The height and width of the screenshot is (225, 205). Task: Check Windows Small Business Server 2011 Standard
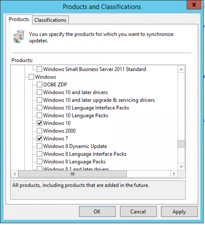click(x=40, y=69)
